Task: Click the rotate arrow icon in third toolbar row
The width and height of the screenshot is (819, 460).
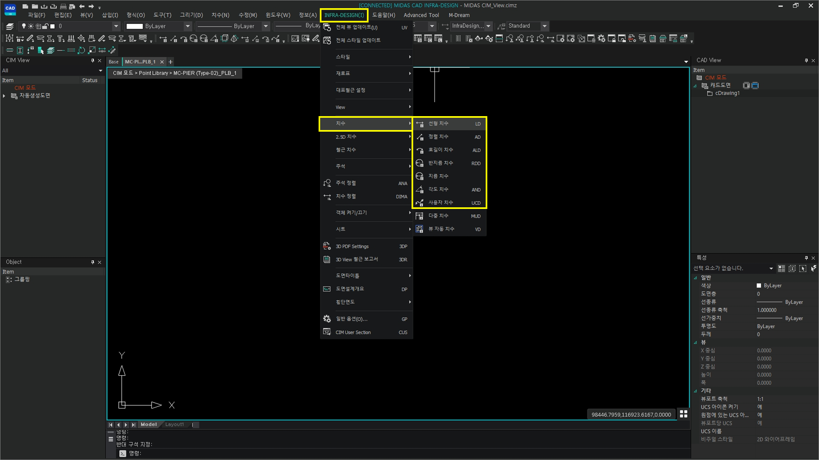Action: (81, 50)
